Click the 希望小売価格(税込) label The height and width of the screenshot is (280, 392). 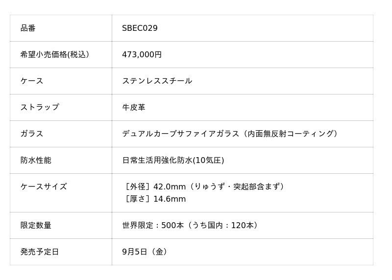(x=54, y=55)
